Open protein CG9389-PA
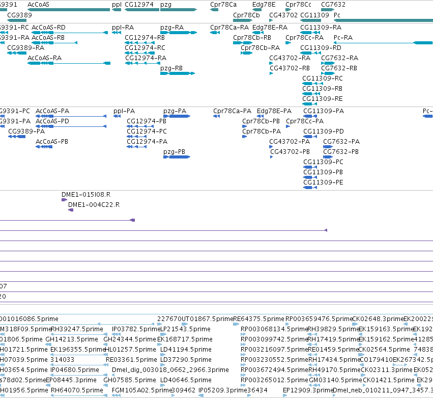 pos(26,131)
